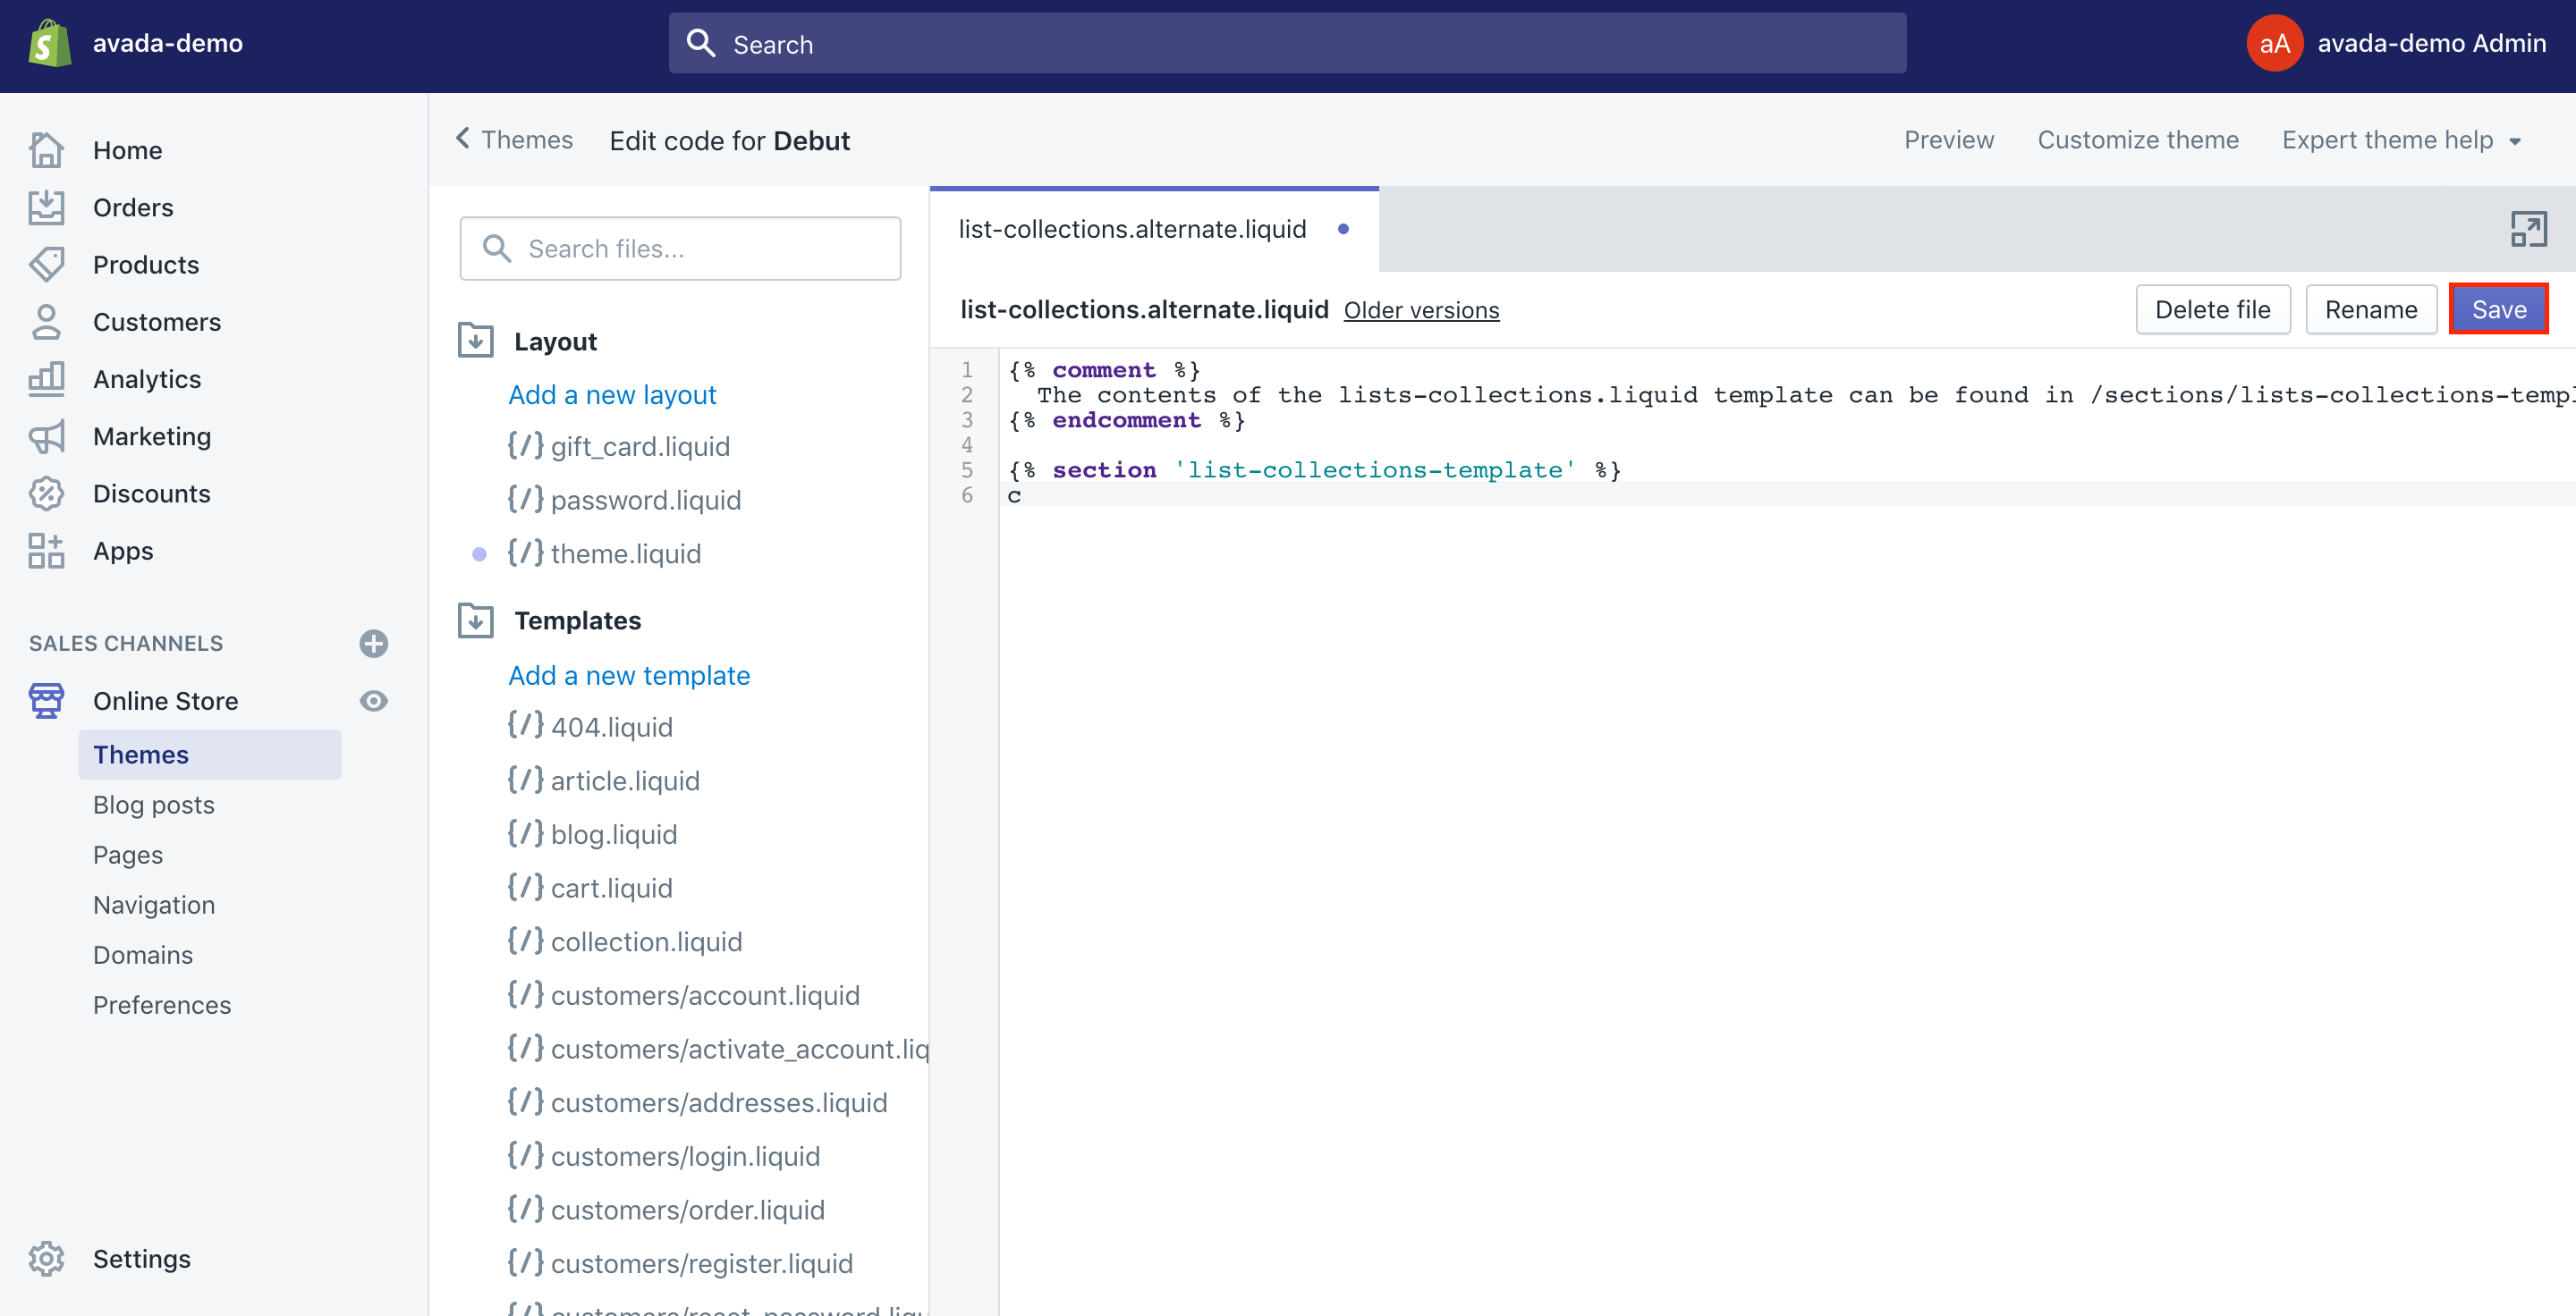
Task: Click the Apps sidebar icon
Action: click(46, 551)
